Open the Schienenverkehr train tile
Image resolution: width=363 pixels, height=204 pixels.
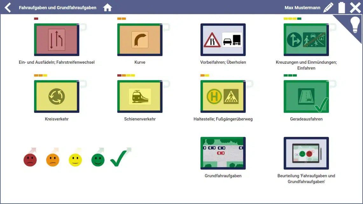[140, 96]
